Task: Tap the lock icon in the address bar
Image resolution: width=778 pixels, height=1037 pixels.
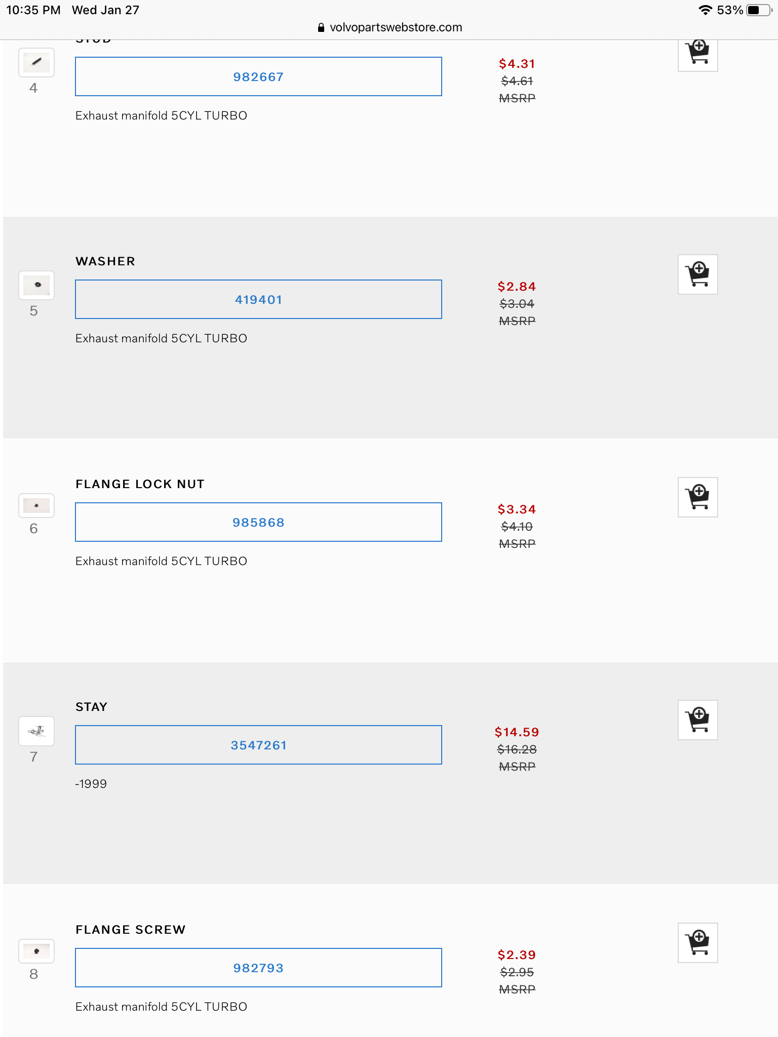Action: 321,28
